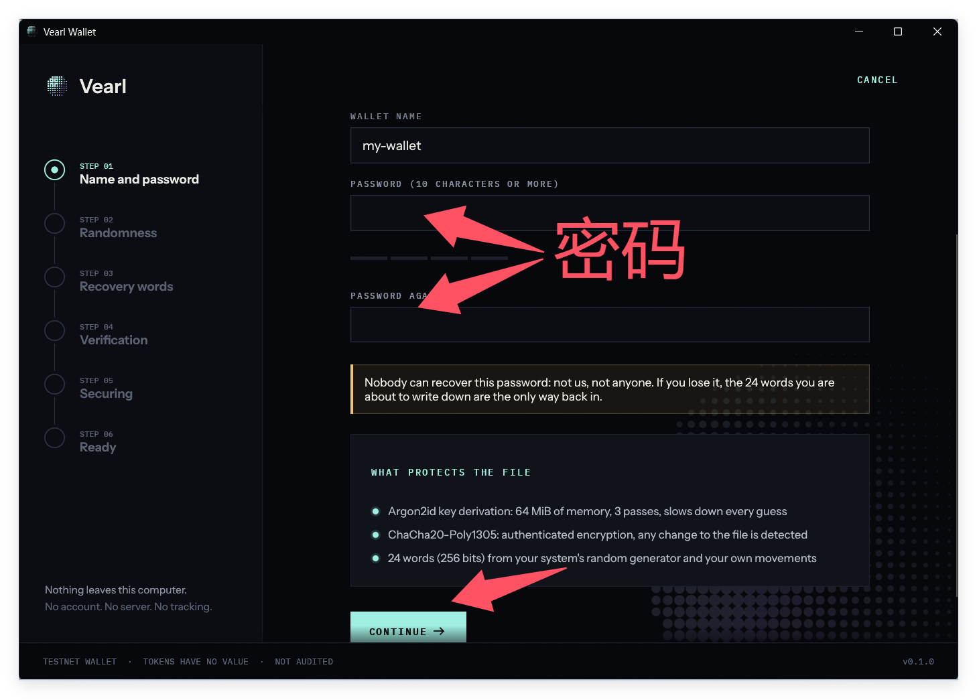Click the '24 words (256 bits)' bullet line
This screenshot has width=977, height=700.
click(x=602, y=559)
